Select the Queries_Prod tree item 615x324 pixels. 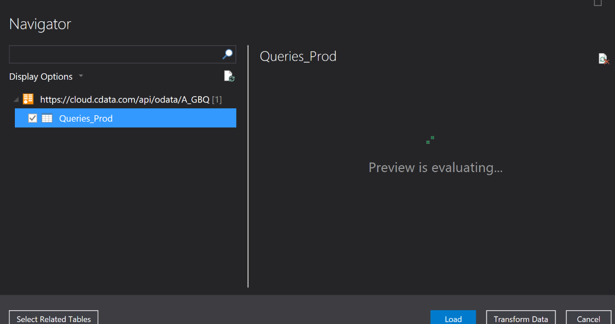point(85,118)
